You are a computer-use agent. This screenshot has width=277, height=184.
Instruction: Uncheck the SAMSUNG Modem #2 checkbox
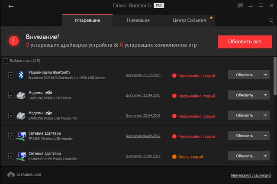point(10,116)
